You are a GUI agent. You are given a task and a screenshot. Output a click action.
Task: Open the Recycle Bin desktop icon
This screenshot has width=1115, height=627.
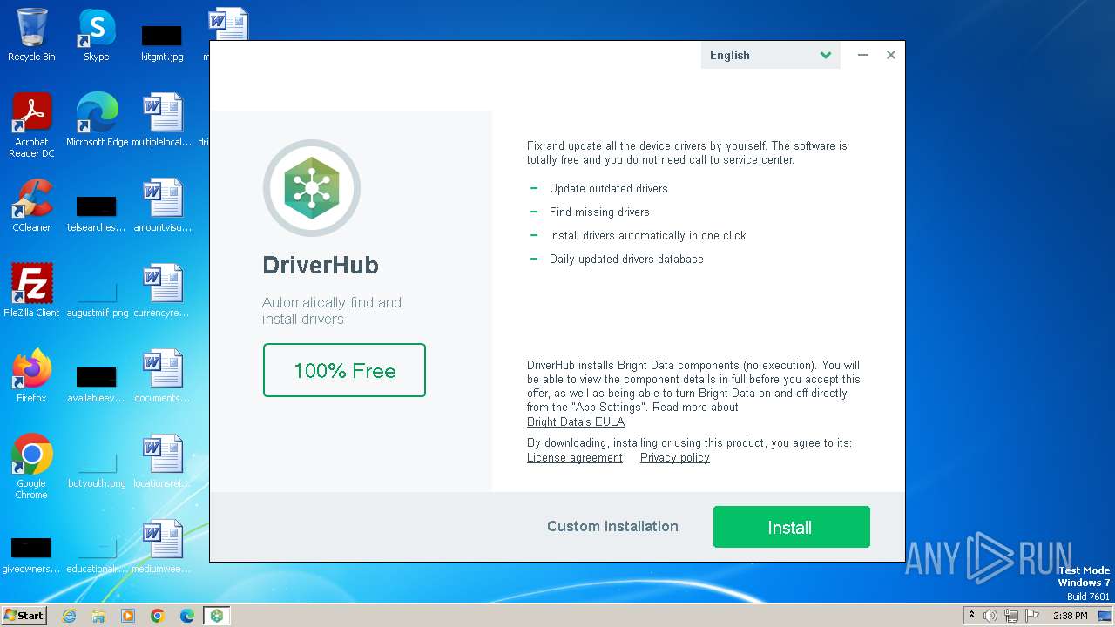[31, 36]
